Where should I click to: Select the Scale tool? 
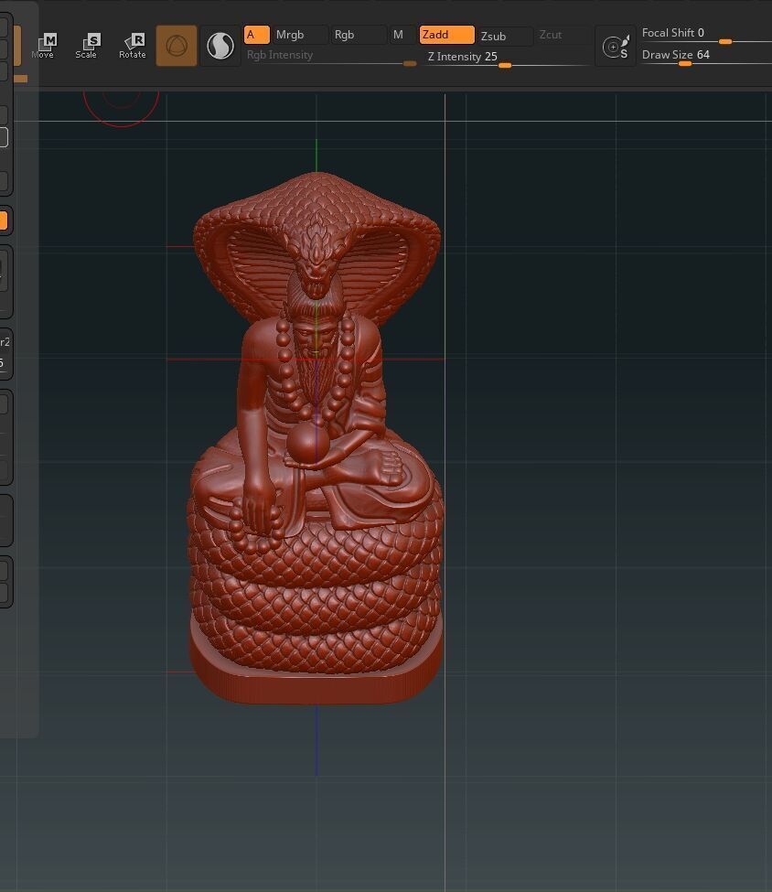click(x=87, y=46)
